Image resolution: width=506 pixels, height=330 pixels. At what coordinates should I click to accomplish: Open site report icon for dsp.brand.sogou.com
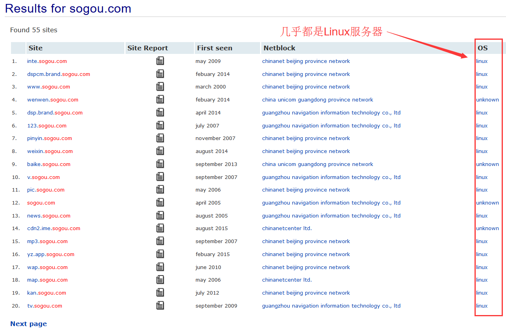click(160, 112)
